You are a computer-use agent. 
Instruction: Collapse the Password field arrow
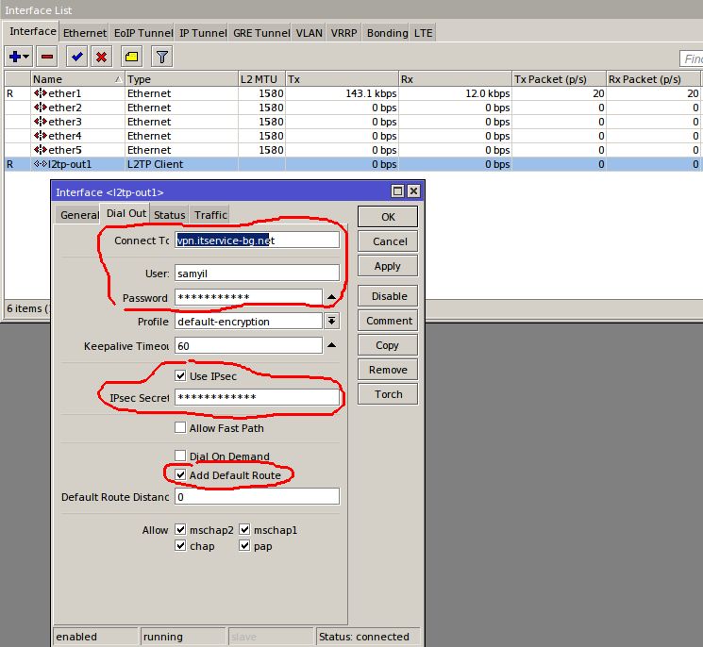(x=331, y=296)
